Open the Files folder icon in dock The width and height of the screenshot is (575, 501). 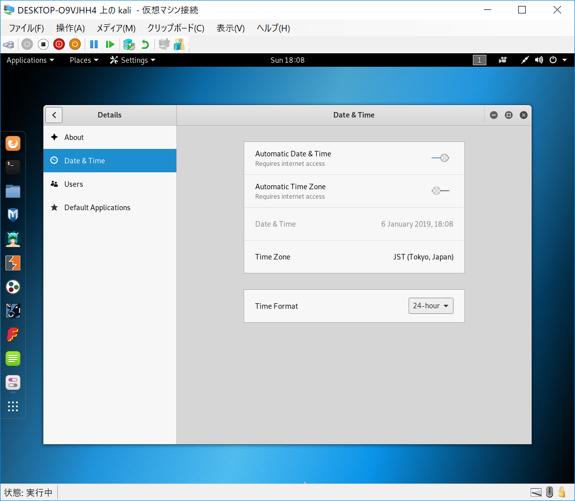point(13,191)
